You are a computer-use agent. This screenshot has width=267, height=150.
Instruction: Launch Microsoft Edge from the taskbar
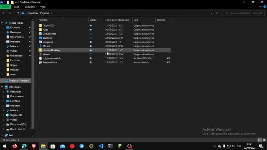(24, 146)
